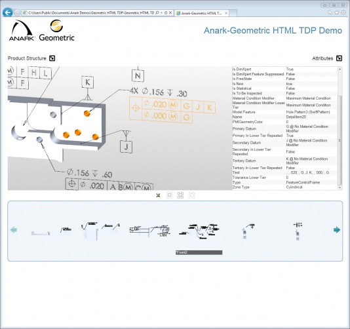This screenshot has height=329, width=350.
Task: Select the 'PMIGeometryColor' attribute row
Action: tap(284, 122)
